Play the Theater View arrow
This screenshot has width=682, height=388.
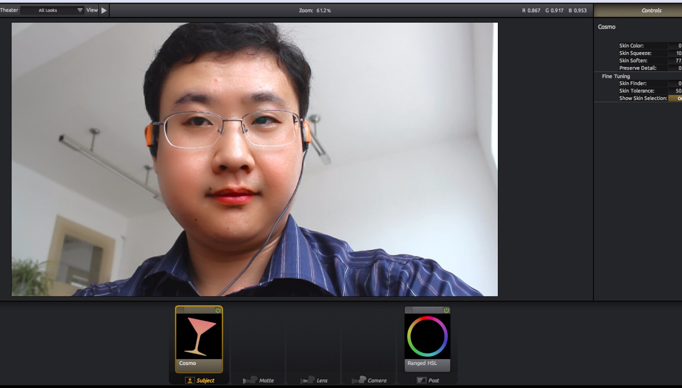click(104, 10)
